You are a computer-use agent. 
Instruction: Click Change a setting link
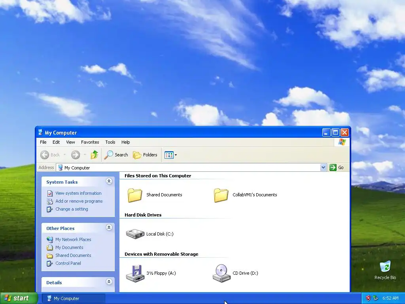[x=72, y=209]
